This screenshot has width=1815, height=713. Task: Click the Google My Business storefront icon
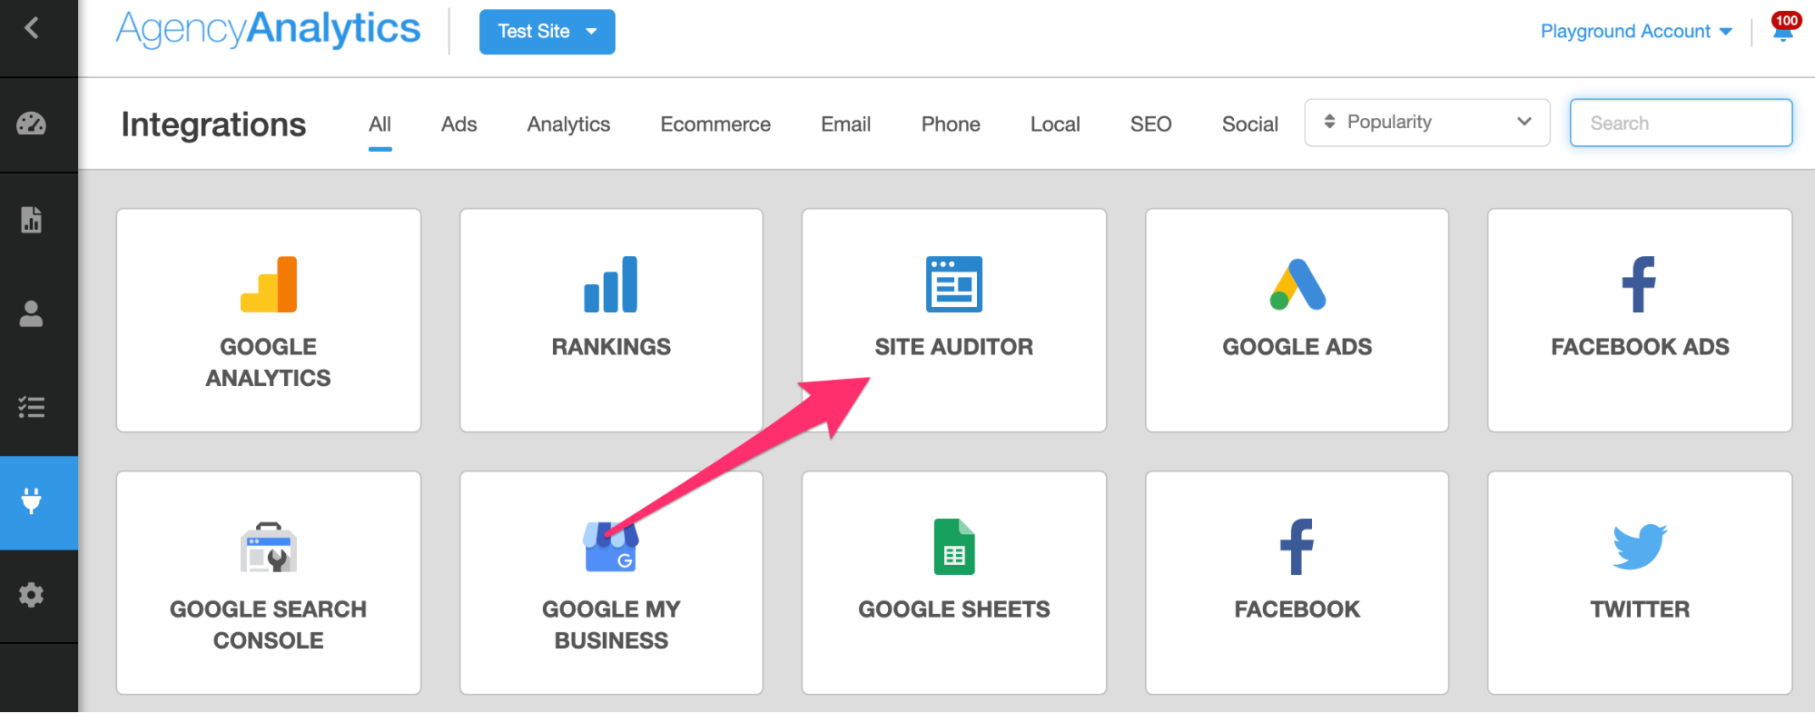pyautogui.click(x=611, y=547)
